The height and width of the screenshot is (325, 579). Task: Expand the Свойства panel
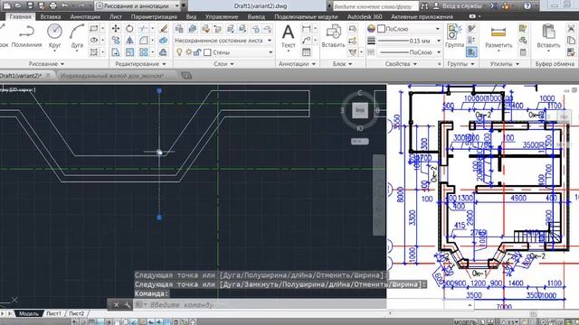[401, 64]
